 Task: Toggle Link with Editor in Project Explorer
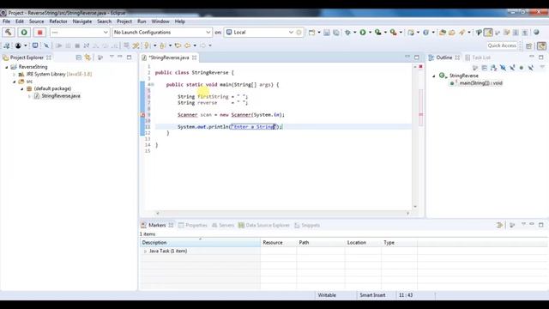coord(87,58)
